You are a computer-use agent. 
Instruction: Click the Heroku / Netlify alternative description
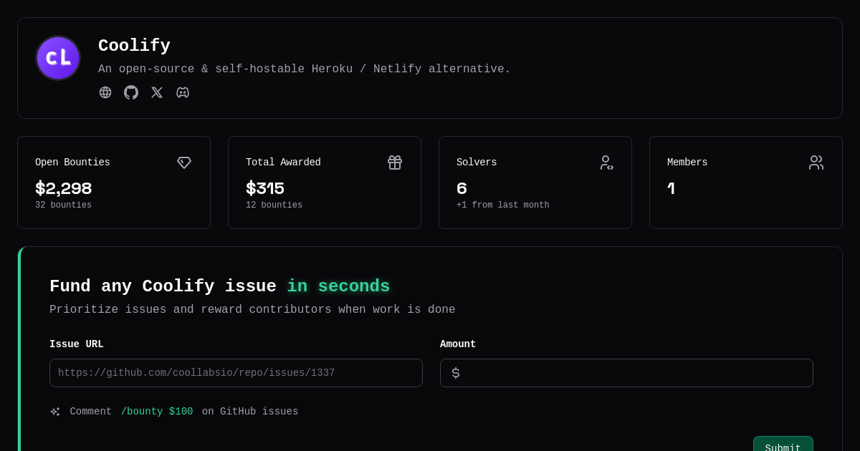(305, 69)
